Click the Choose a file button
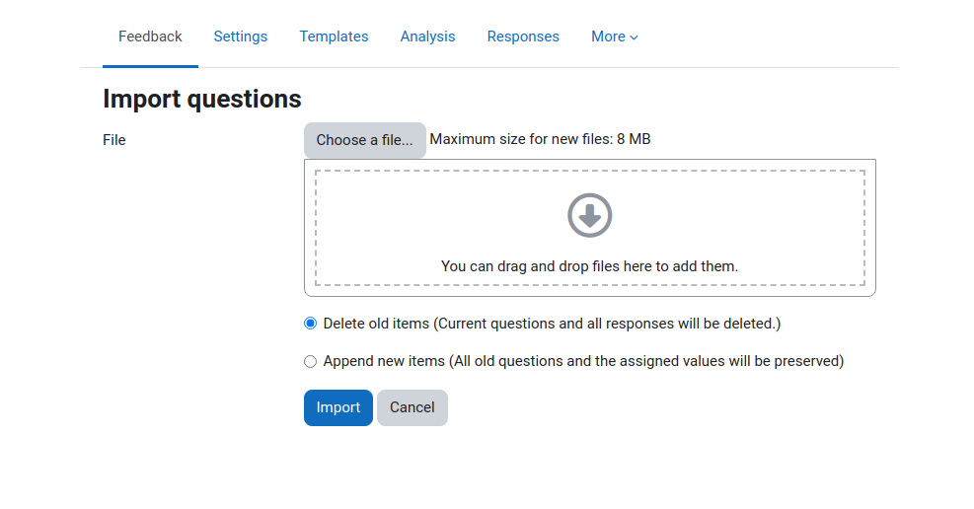Viewport: 974px width, 509px height. click(x=364, y=140)
